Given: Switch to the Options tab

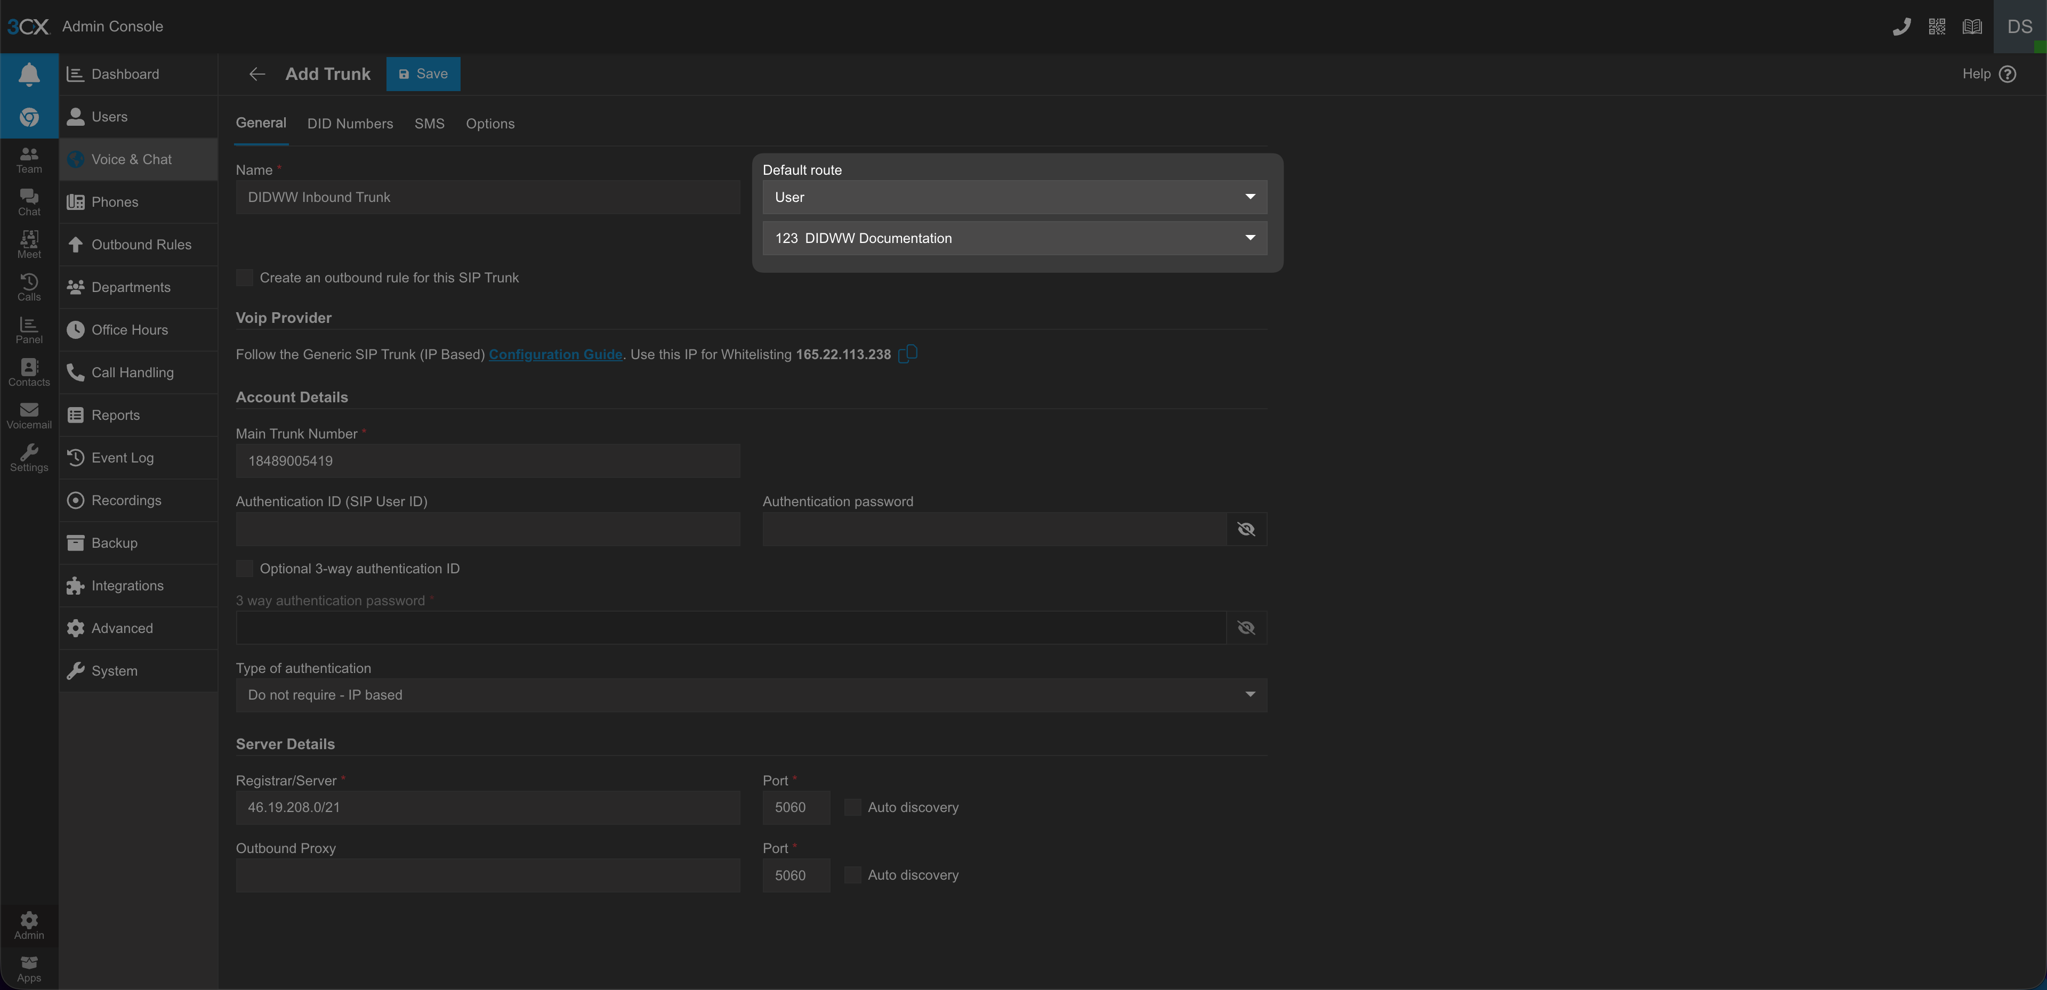Looking at the screenshot, I should (x=489, y=124).
